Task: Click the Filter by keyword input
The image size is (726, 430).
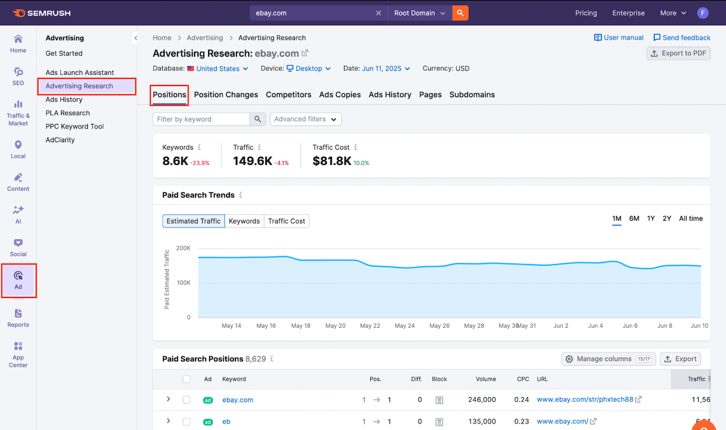Action: tap(201, 119)
